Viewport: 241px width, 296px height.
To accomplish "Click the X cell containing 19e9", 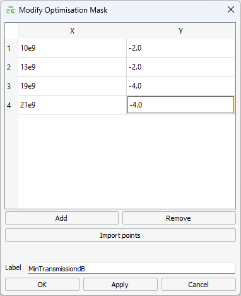I will pos(72,86).
